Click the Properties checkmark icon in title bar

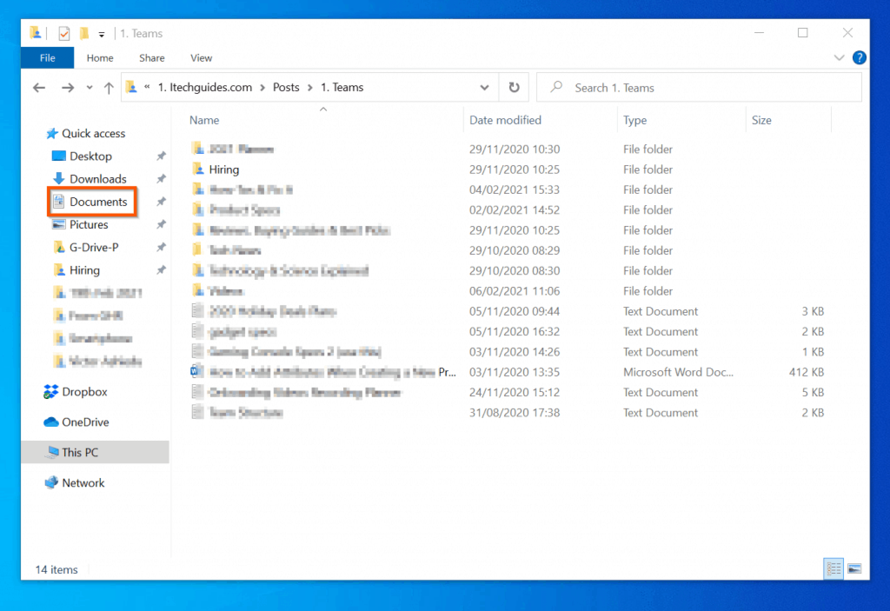point(64,33)
